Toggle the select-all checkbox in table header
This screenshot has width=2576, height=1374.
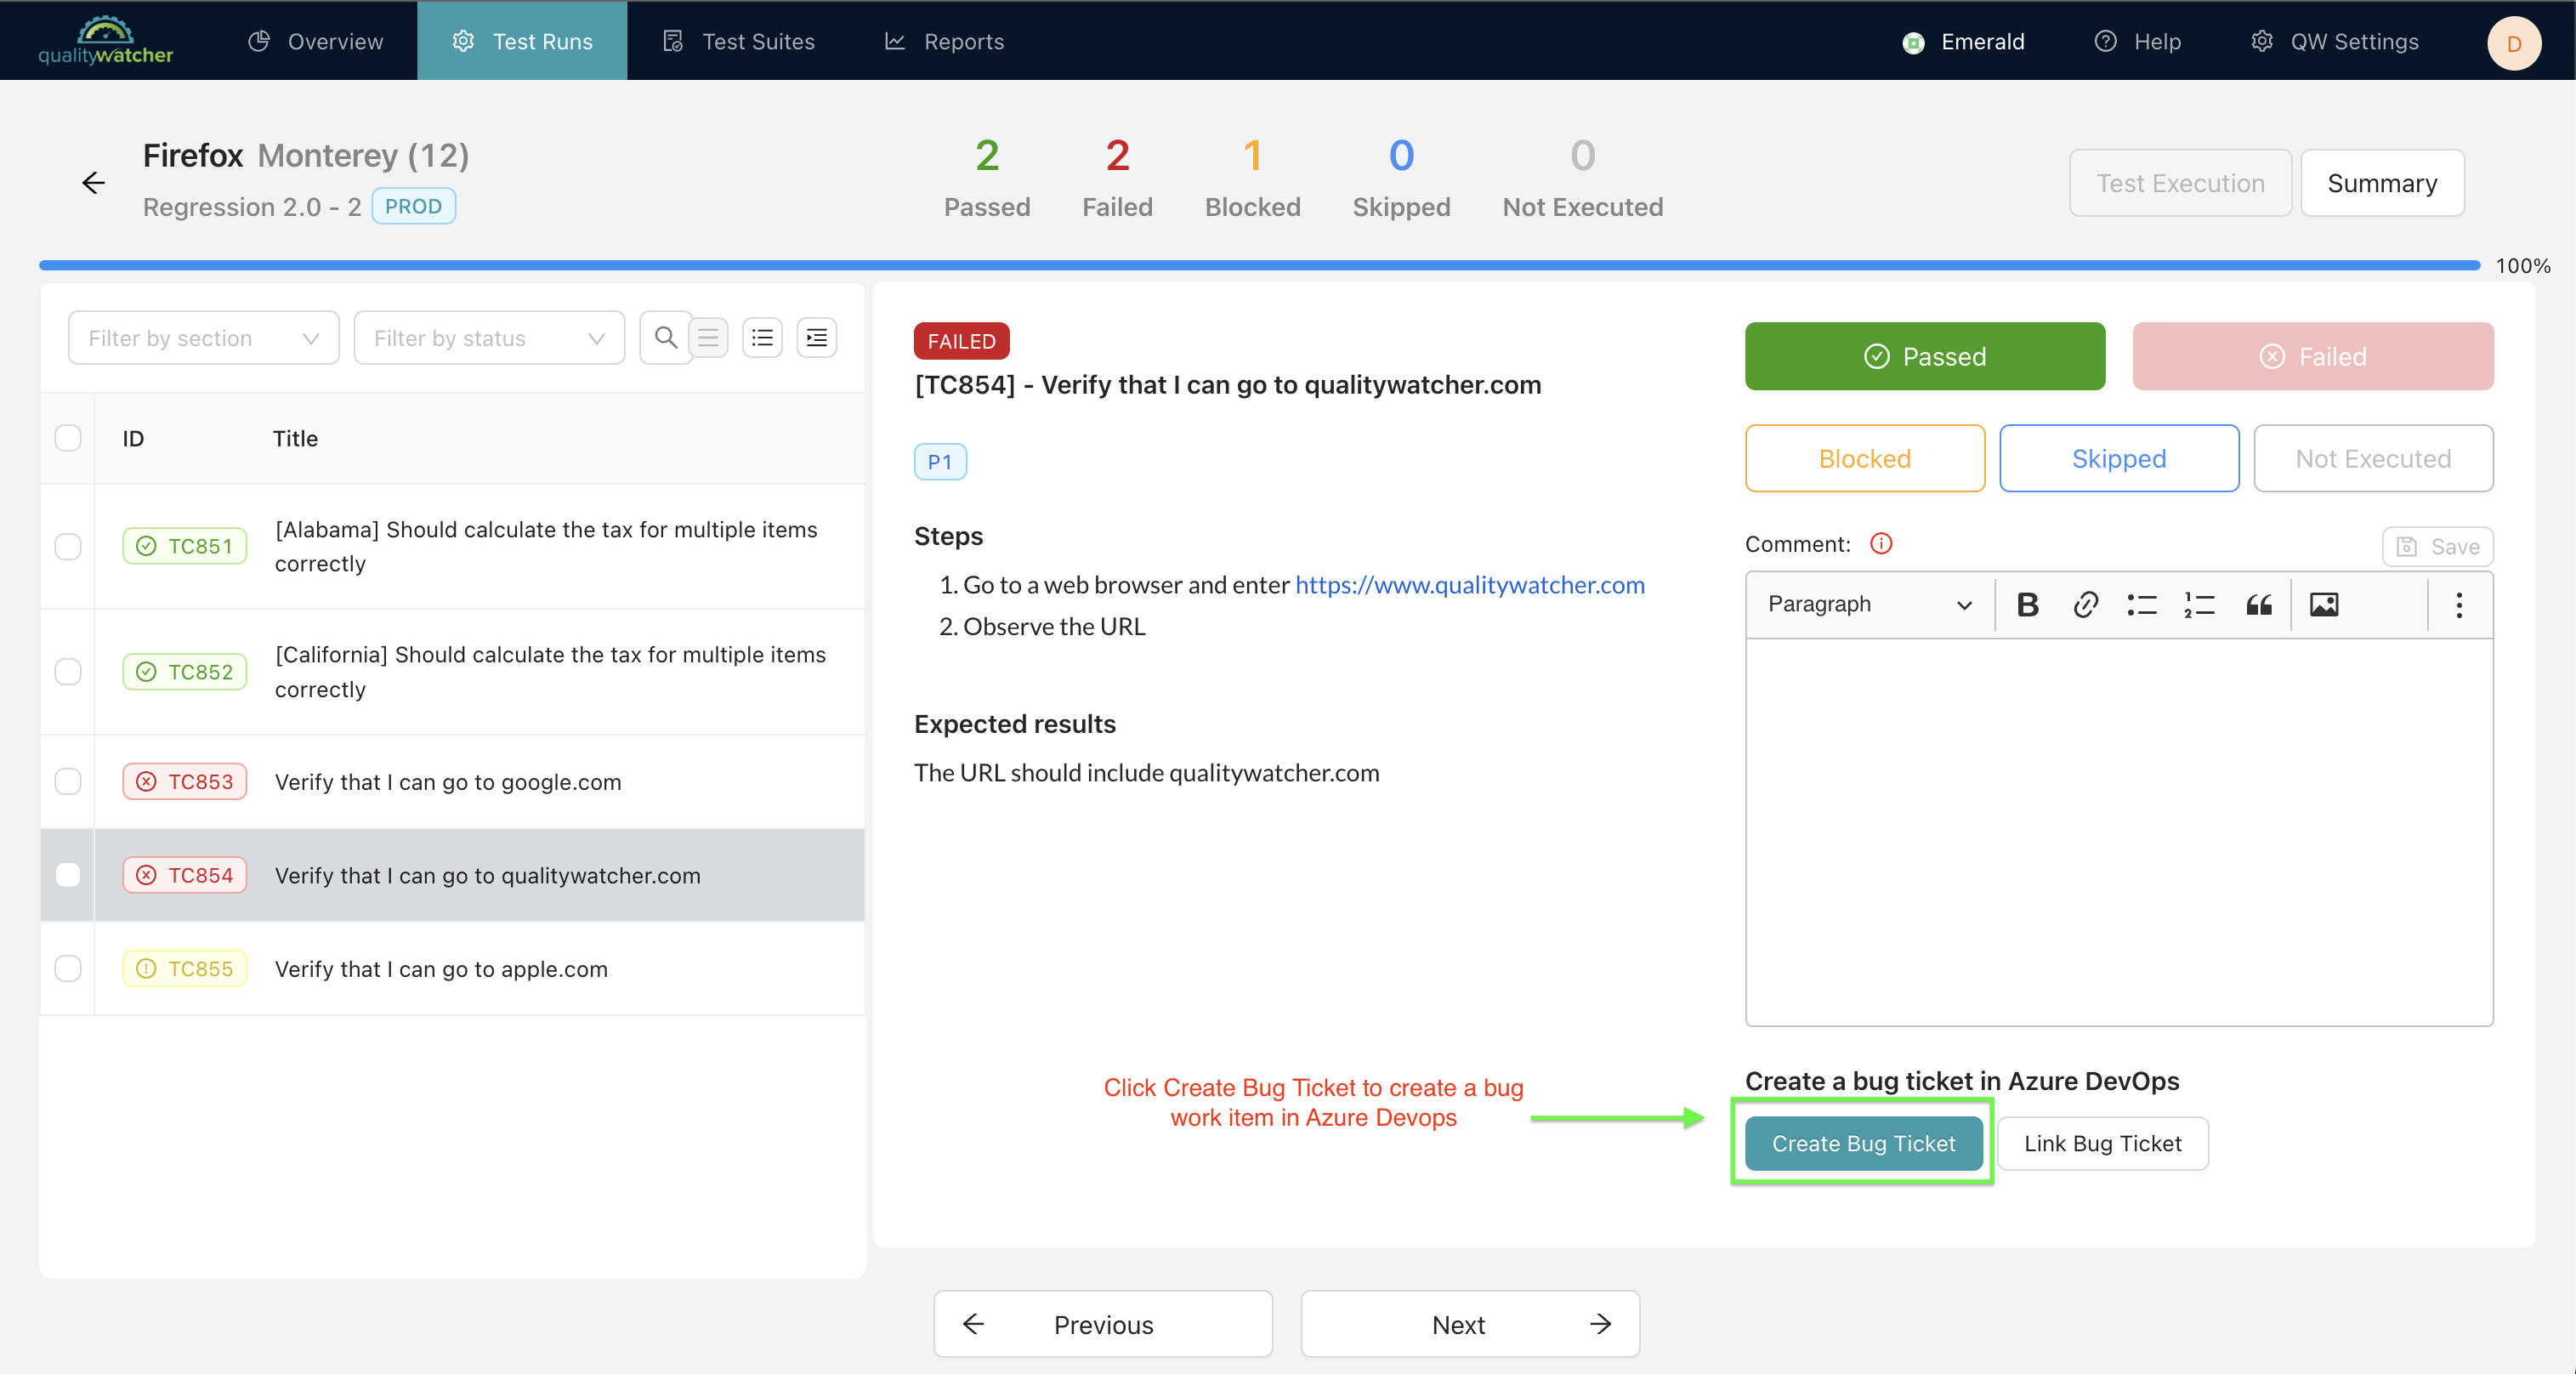[68, 438]
